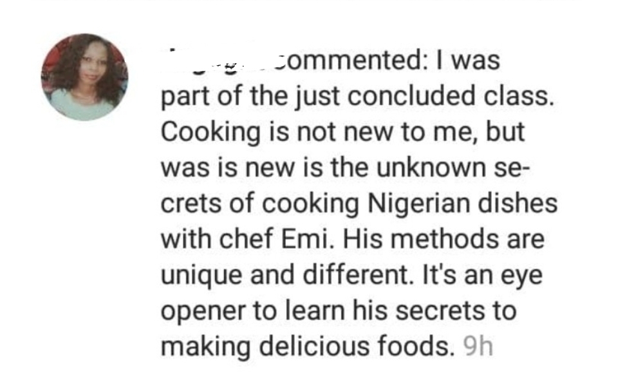Click the word 'with' before chef Emi
The height and width of the screenshot is (382, 625).
click(x=186, y=239)
